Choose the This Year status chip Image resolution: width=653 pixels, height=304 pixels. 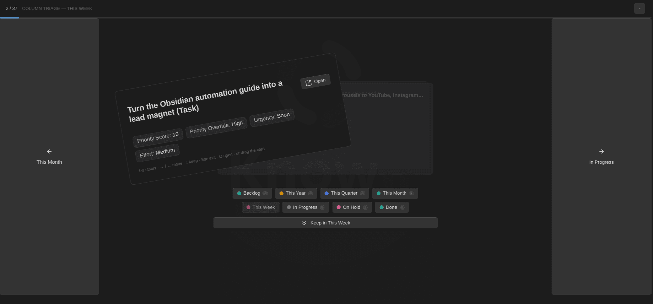tap(296, 193)
